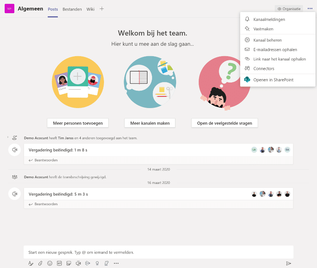Click the channels notebook illustration

pos(150,82)
